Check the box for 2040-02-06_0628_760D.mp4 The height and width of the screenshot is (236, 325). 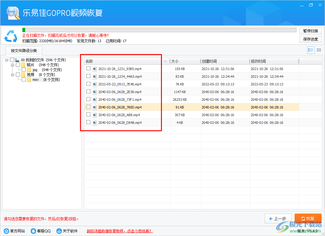point(89,107)
